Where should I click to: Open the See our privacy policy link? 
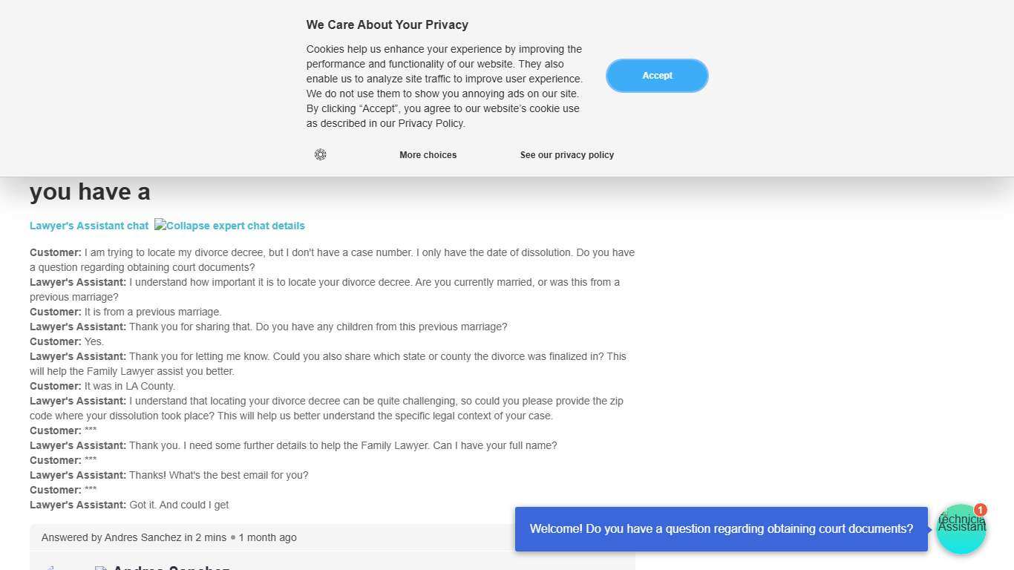coord(566,155)
